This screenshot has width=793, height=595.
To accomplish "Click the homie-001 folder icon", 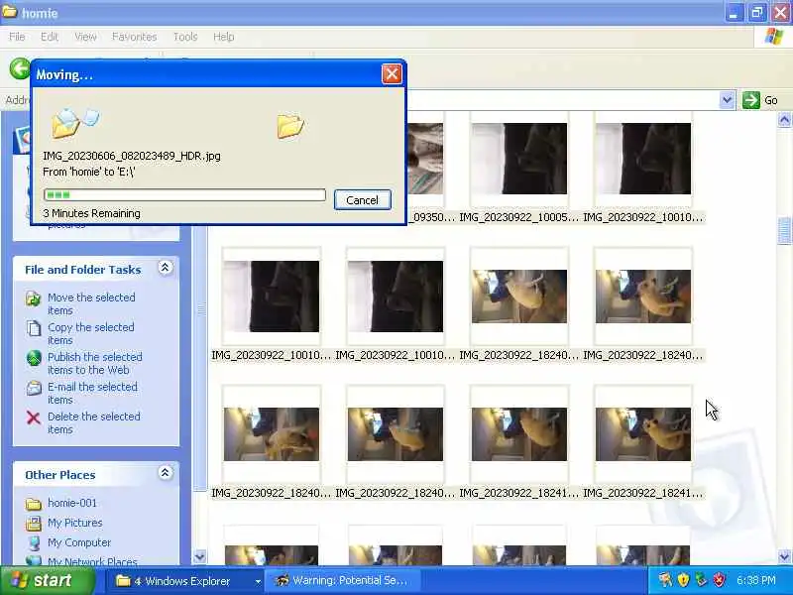I will tap(34, 504).
